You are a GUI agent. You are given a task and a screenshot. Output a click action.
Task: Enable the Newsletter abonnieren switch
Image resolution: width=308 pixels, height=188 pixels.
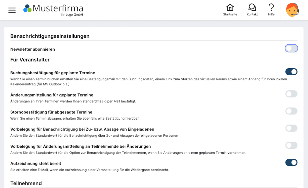coord(291,48)
